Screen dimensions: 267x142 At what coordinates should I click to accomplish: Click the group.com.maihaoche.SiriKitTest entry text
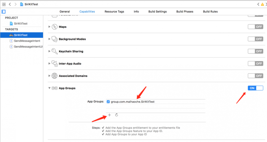tap(133, 102)
